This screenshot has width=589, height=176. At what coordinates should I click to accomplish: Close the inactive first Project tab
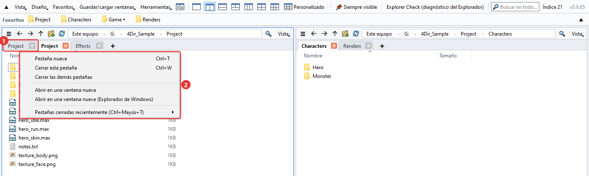32,46
